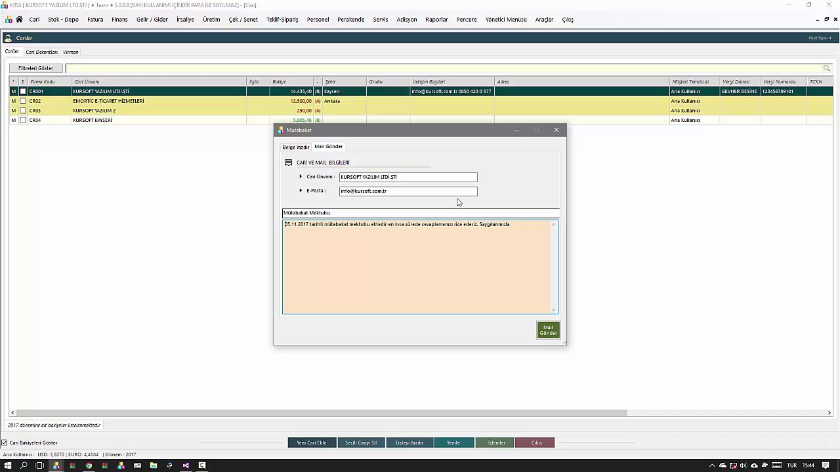Screen dimensions: 840x472
Task: Click the home icon in the menu bar
Action: coord(19,20)
